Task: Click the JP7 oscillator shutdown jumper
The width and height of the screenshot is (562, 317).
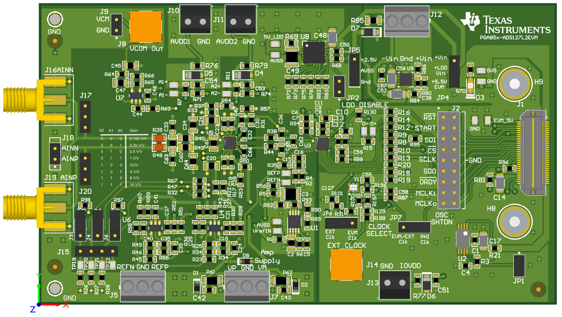Action: click(x=410, y=228)
